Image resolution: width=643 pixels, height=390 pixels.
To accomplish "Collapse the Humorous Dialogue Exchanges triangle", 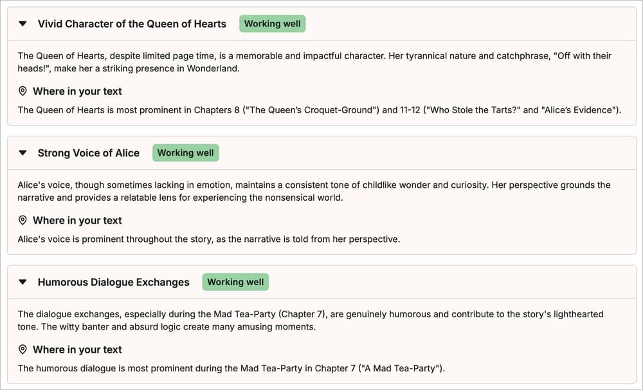I will pos(23,282).
